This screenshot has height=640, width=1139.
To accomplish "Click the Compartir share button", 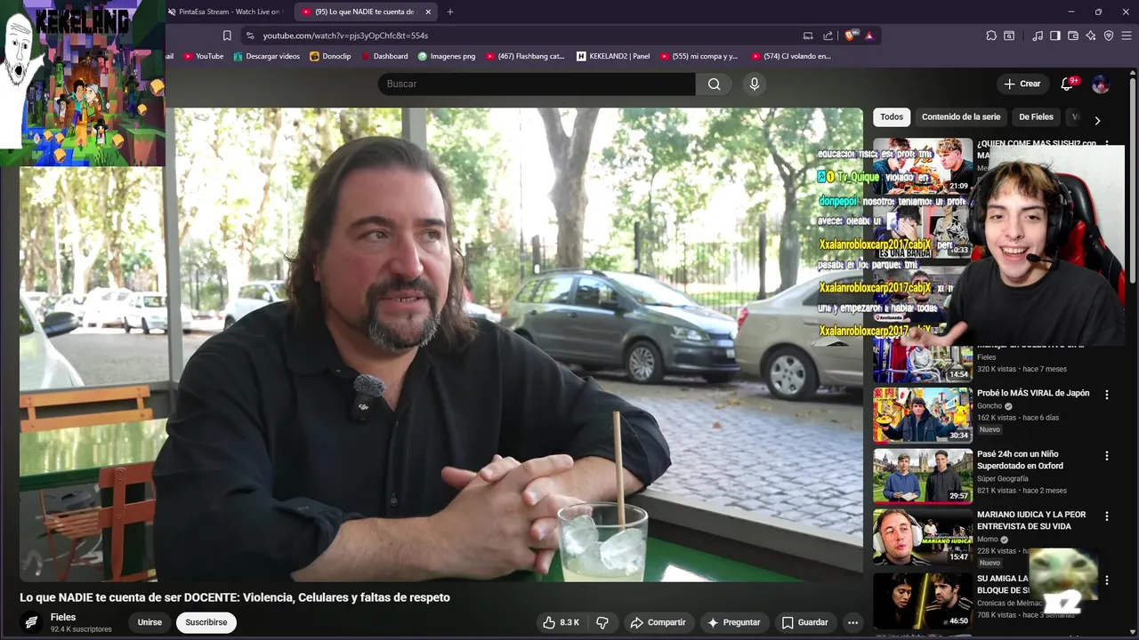I will [x=658, y=622].
